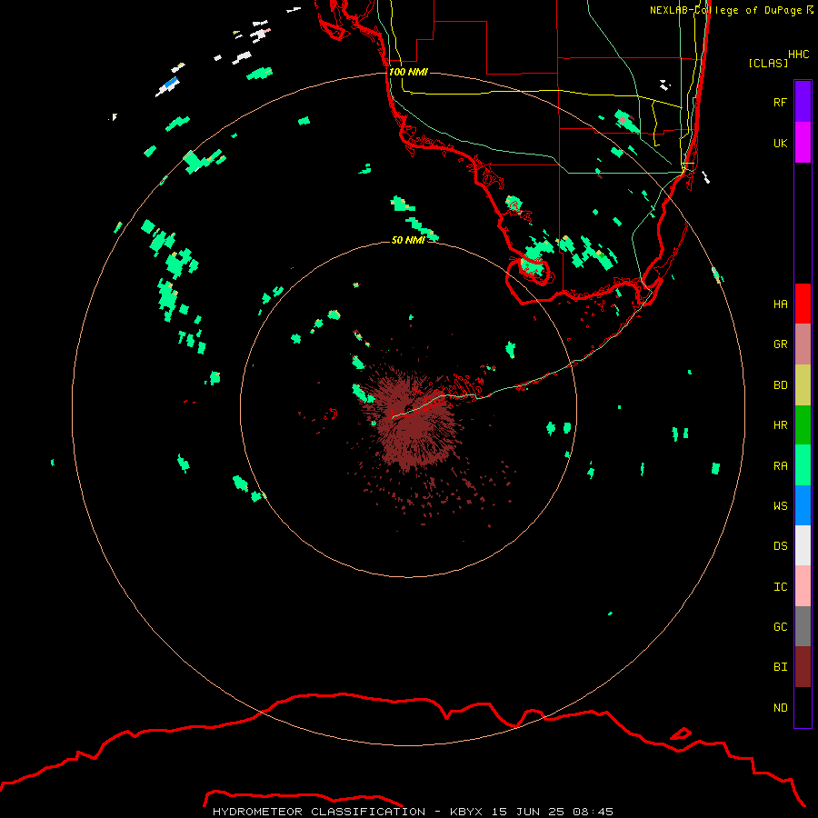Viewport: 818px width, 818px height.
Task: Click the HHC product code label
Action: click(798, 55)
